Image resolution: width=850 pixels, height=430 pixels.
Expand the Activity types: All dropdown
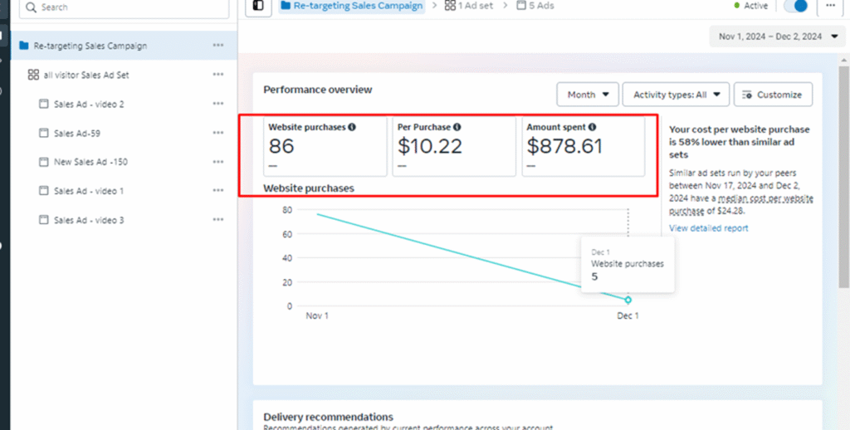click(676, 95)
